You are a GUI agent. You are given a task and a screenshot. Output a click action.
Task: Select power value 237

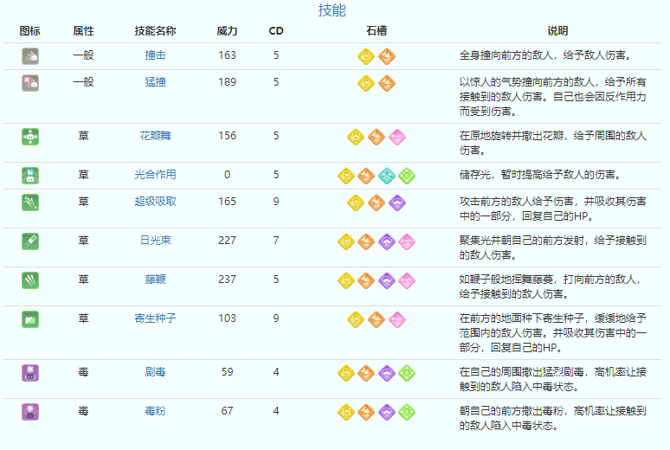[227, 280]
